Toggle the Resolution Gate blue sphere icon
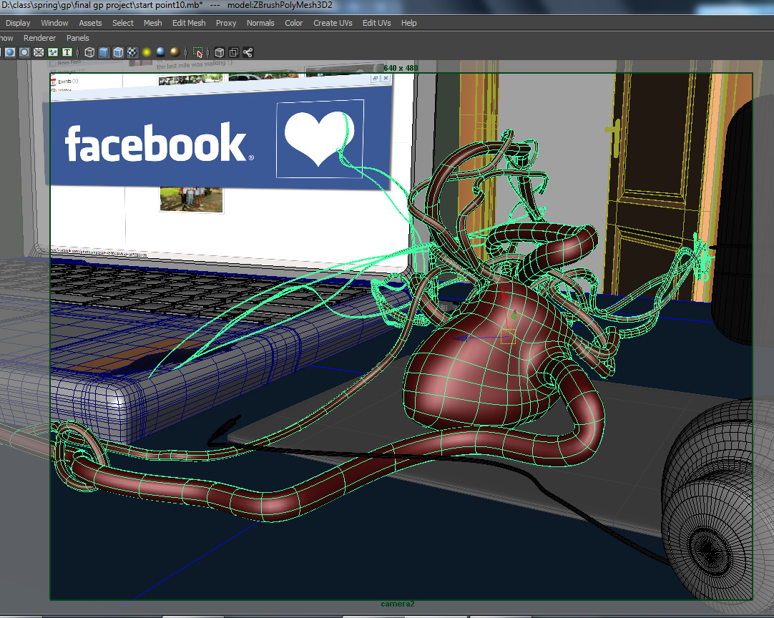Image resolution: width=774 pixels, height=618 pixels. tap(10, 52)
